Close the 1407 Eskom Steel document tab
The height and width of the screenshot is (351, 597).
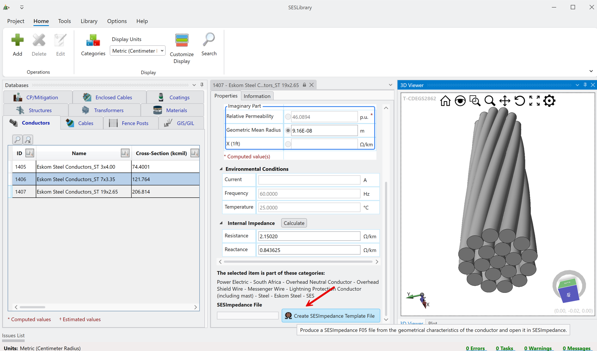click(312, 85)
